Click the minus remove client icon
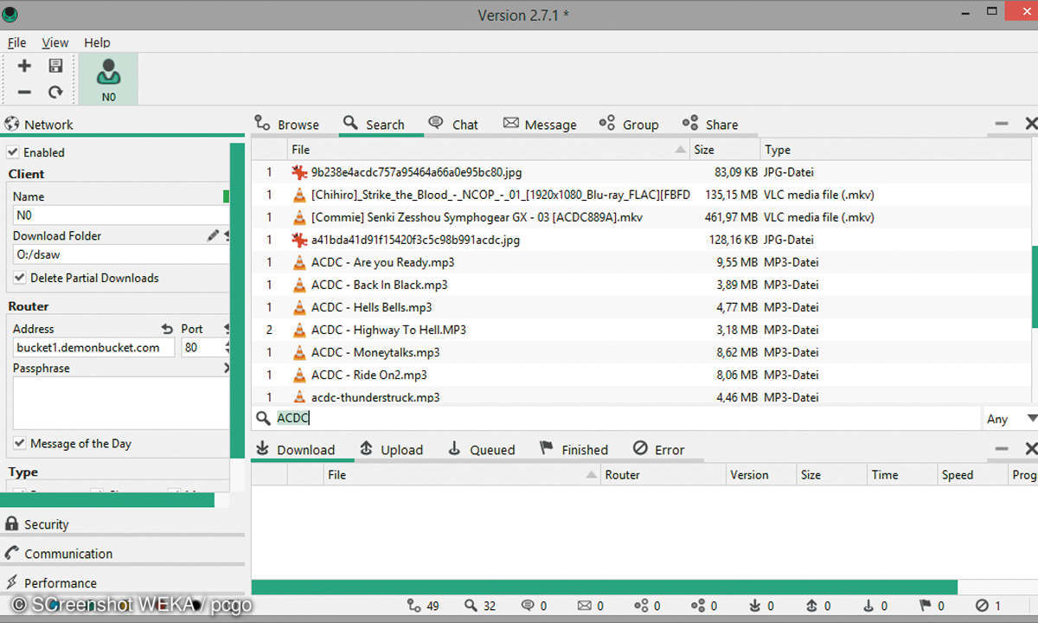This screenshot has width=1038, height=623. click(24, 92)
